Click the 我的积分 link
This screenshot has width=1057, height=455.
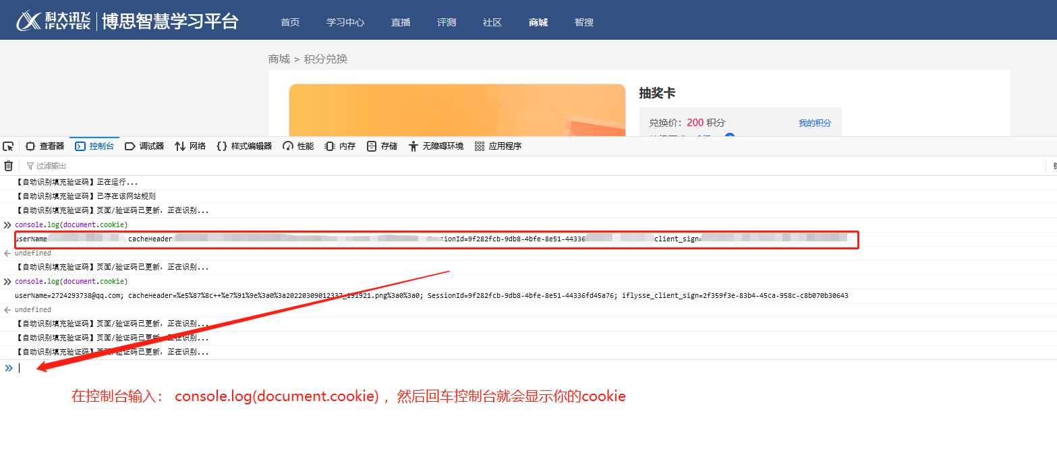(815, 123)
